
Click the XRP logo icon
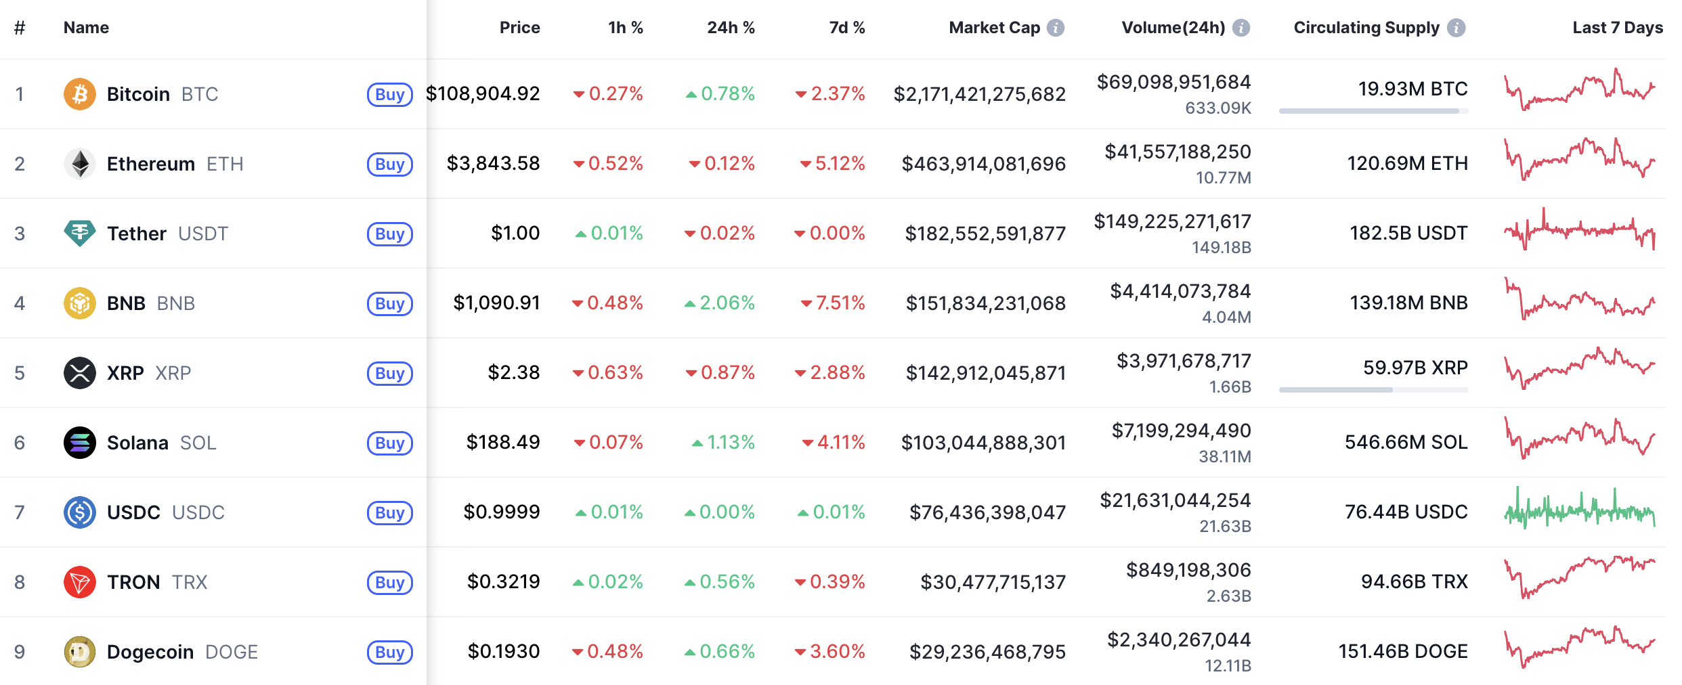tap(79, 373)
